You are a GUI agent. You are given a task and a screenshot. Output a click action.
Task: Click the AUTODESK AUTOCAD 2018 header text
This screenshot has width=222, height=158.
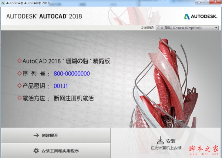pyautogui.click(x=44, y=16)
